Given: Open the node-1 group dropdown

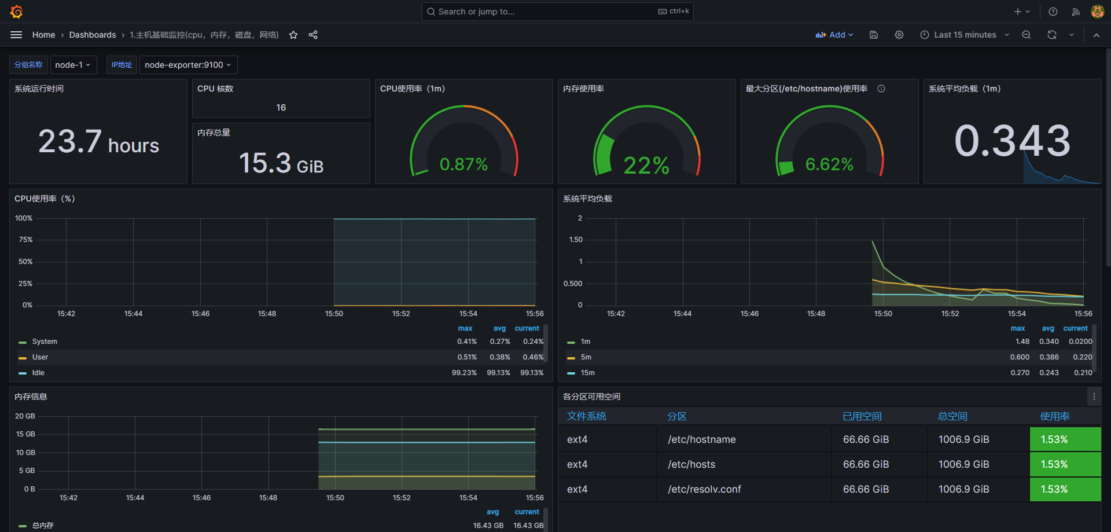Looking at the screenshot, I should pyautogui.click(x=73, y=65).
